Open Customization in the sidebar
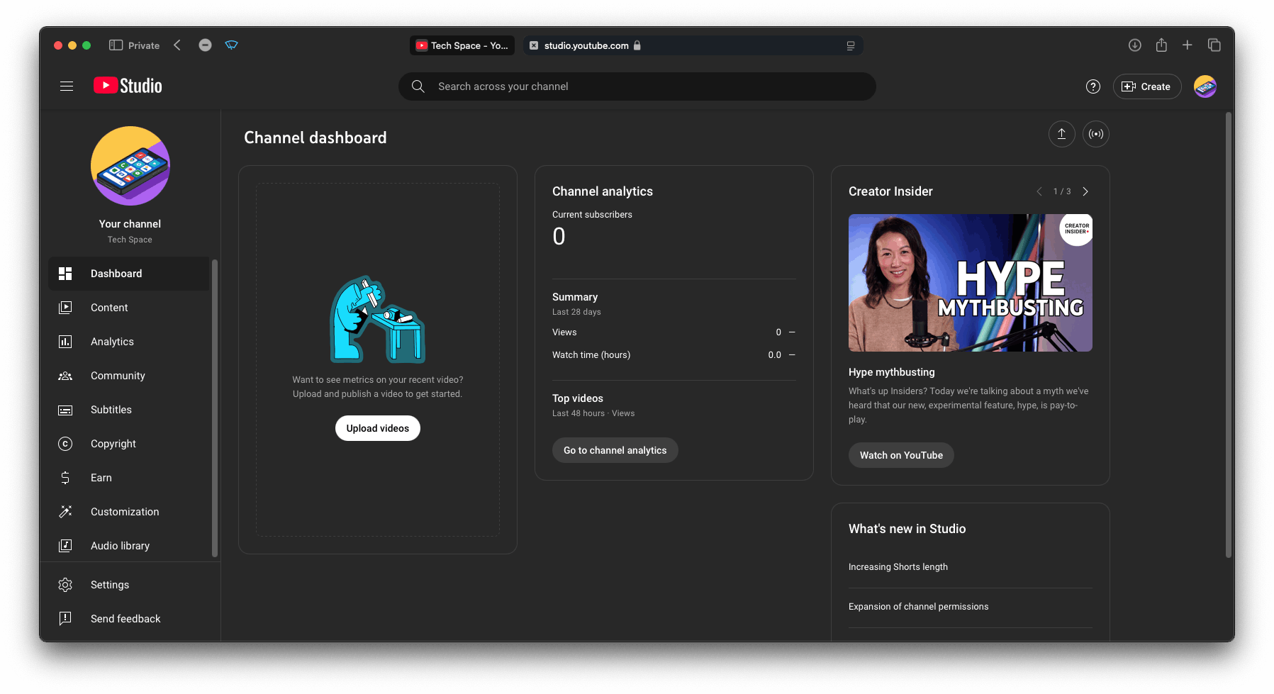 125,512
